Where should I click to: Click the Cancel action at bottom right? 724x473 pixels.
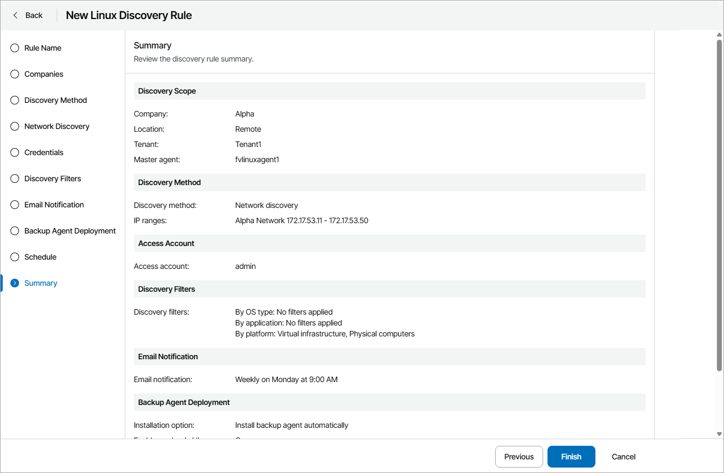click(x=623, y=457)
